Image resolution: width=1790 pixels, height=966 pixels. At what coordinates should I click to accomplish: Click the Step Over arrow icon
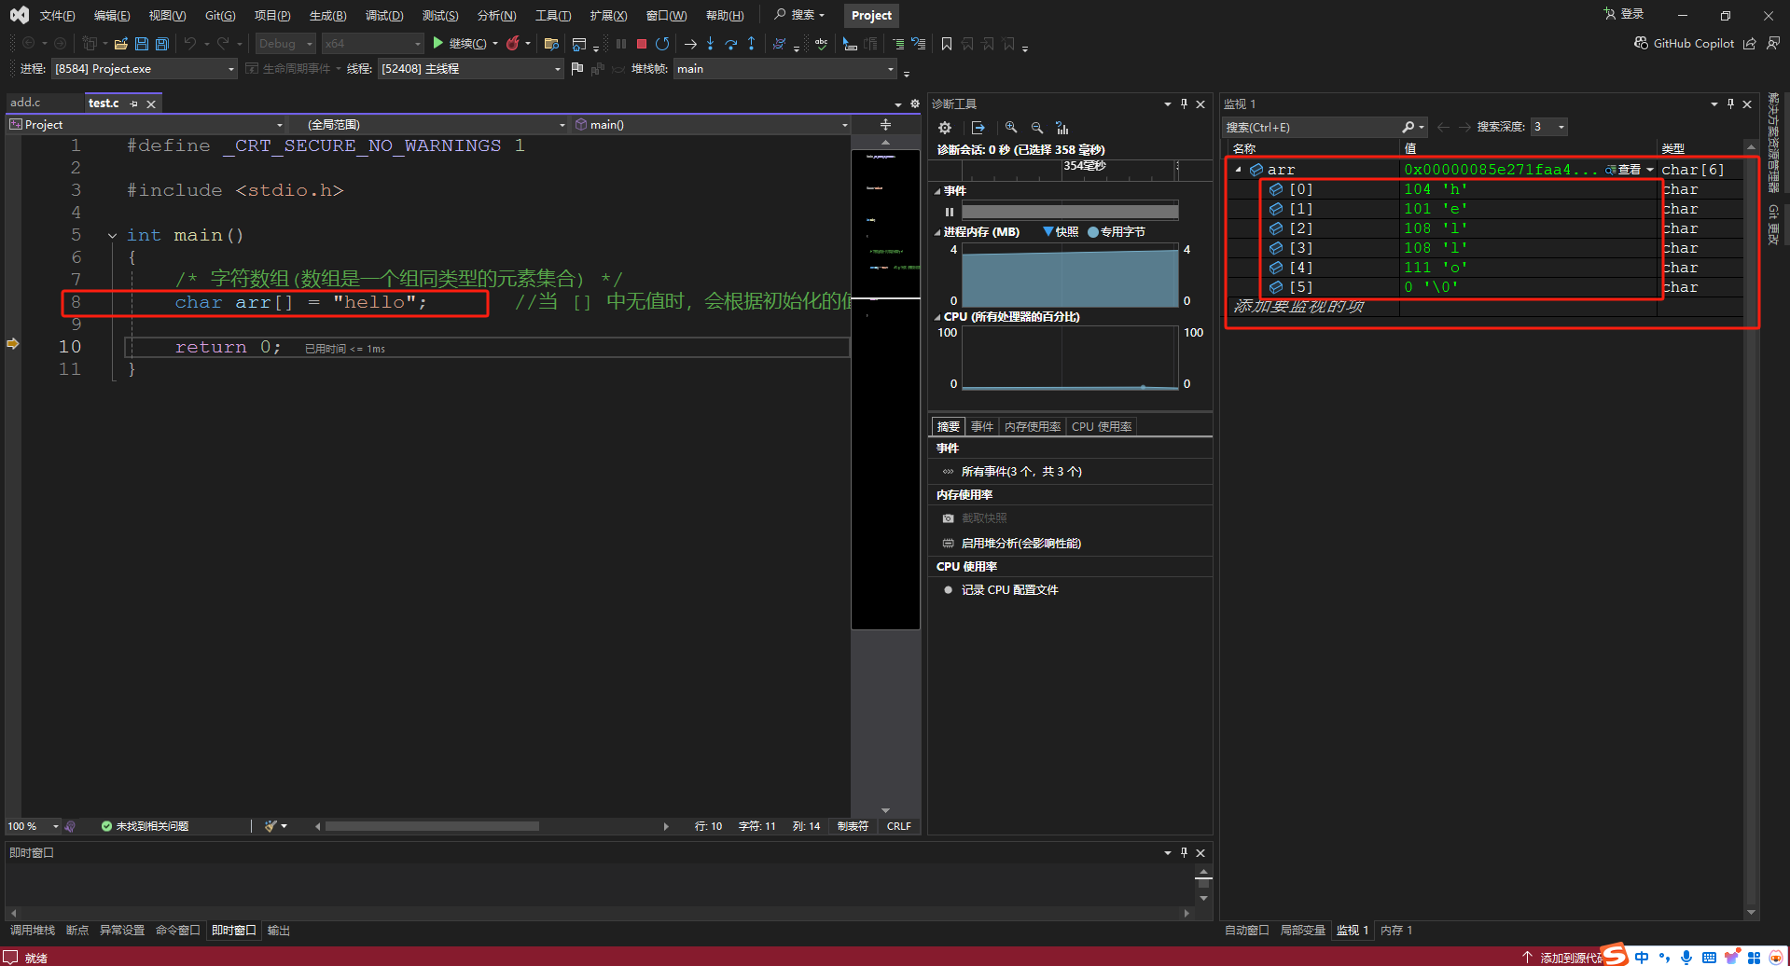[x=731, y=44]
